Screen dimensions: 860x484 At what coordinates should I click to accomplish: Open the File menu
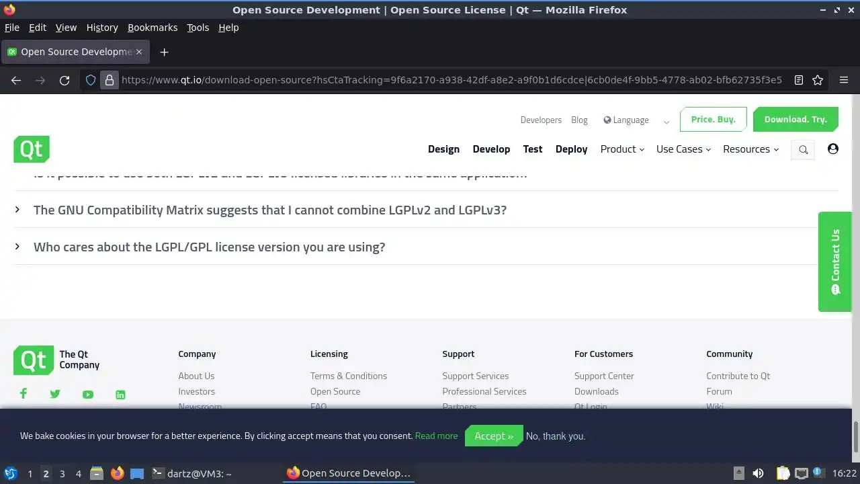12,28
